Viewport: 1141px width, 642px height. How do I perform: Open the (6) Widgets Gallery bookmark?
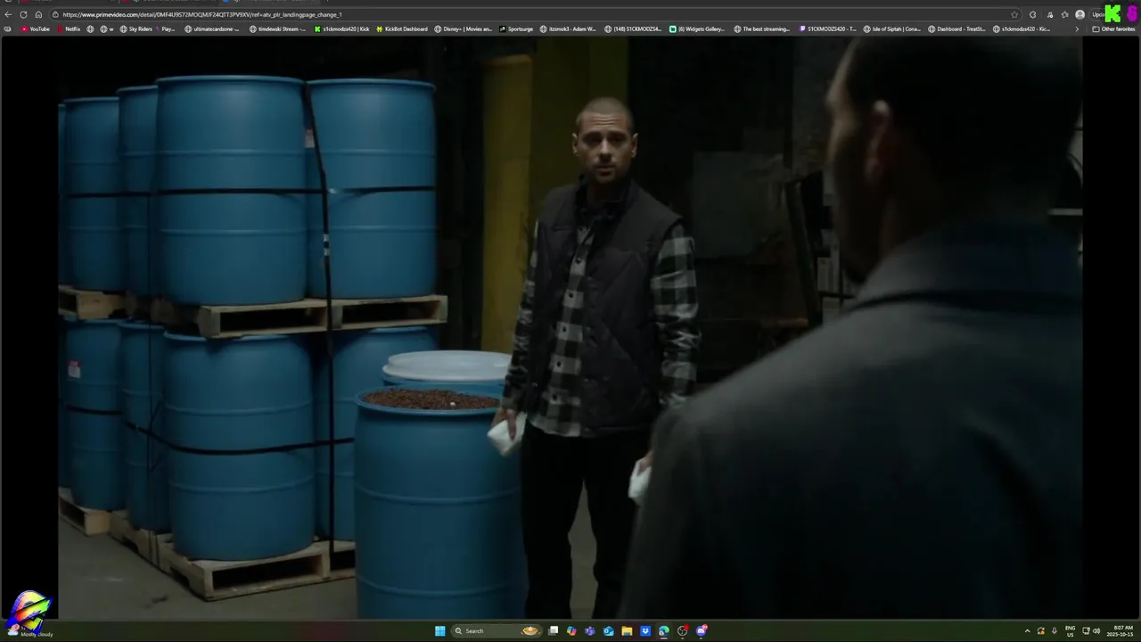click(x=697, y=29)
